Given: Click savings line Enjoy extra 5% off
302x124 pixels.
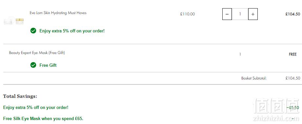Looking at the screenshot, I should click(36, 107).
